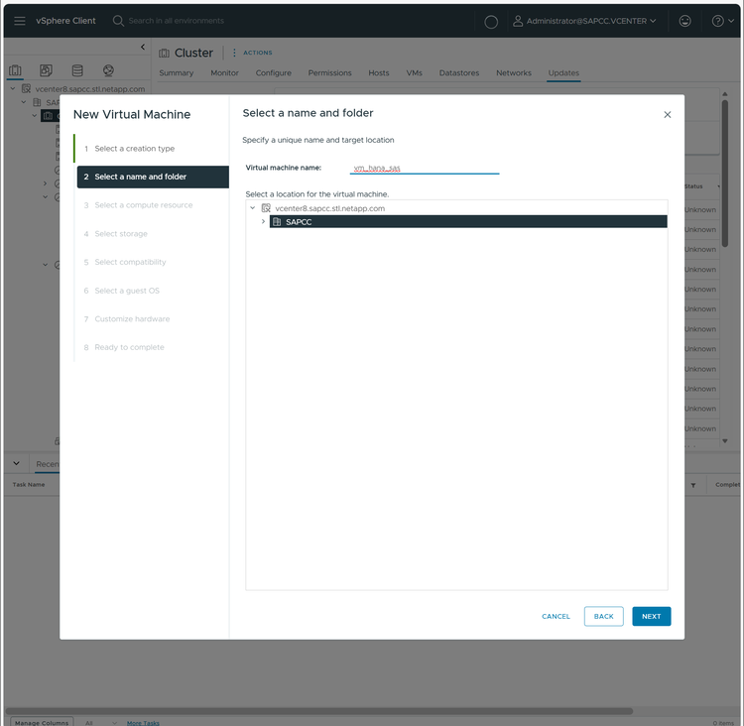Image resolution: width=744 pixels, height=726 pixels.
Task: Switch to Hosts and Clusters inventory view
Action: pos(15,70)
